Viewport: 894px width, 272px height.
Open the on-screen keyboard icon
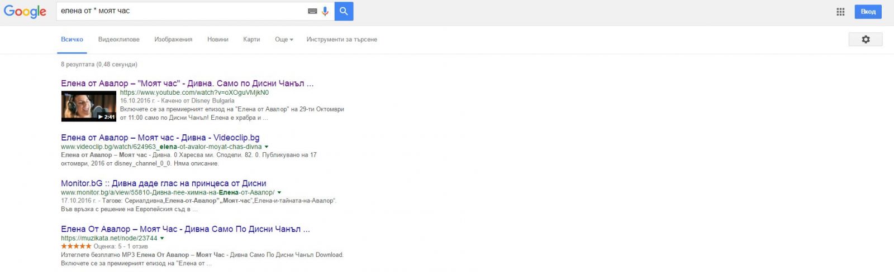point(312,11)
